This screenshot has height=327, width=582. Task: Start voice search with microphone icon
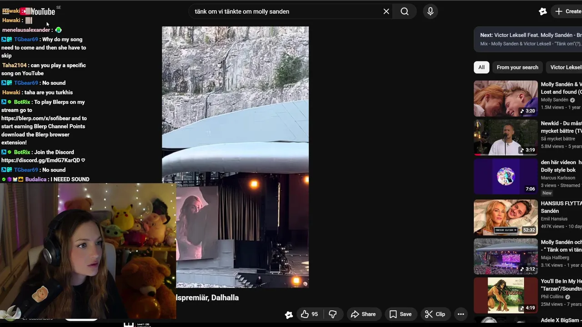430,11
